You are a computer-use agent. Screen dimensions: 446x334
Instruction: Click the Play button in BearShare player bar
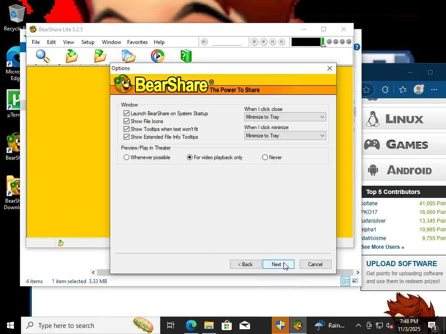[254, 42]
